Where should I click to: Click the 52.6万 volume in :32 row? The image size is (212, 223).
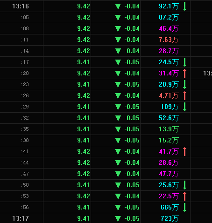(169, 118)
